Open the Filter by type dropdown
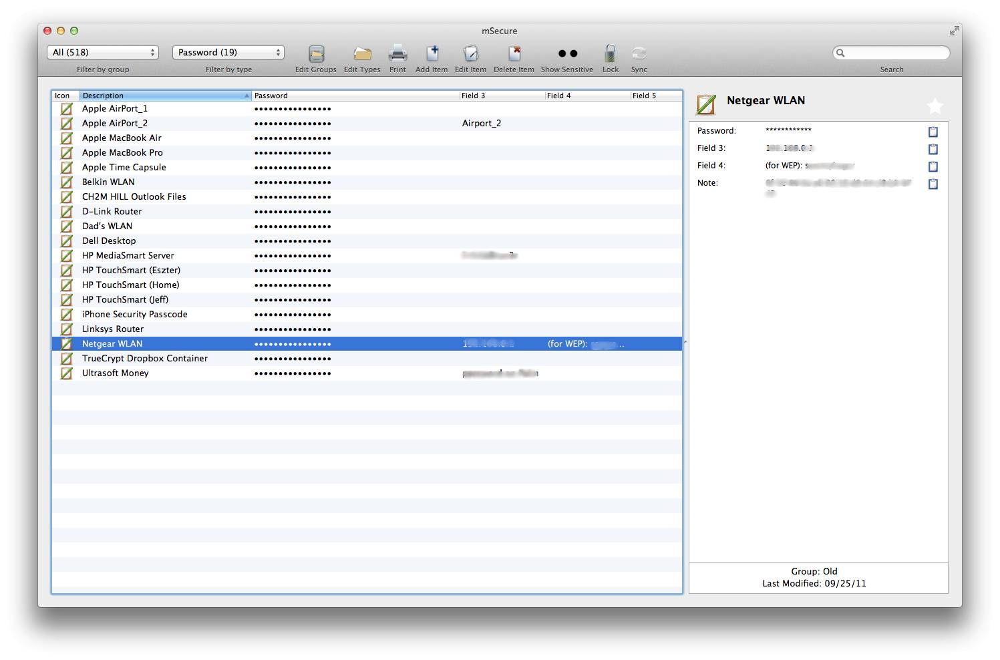The height and width of the screenshot is (660, 1000). click(x=228, y=52)
